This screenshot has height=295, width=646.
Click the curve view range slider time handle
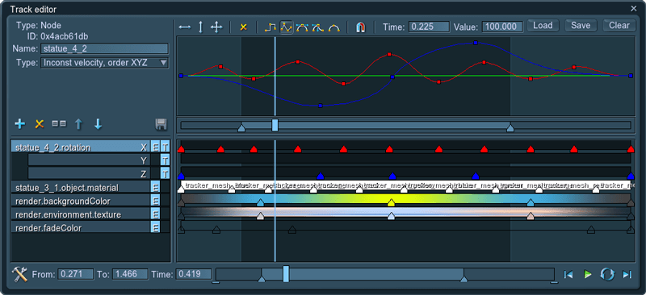point(275,125)
